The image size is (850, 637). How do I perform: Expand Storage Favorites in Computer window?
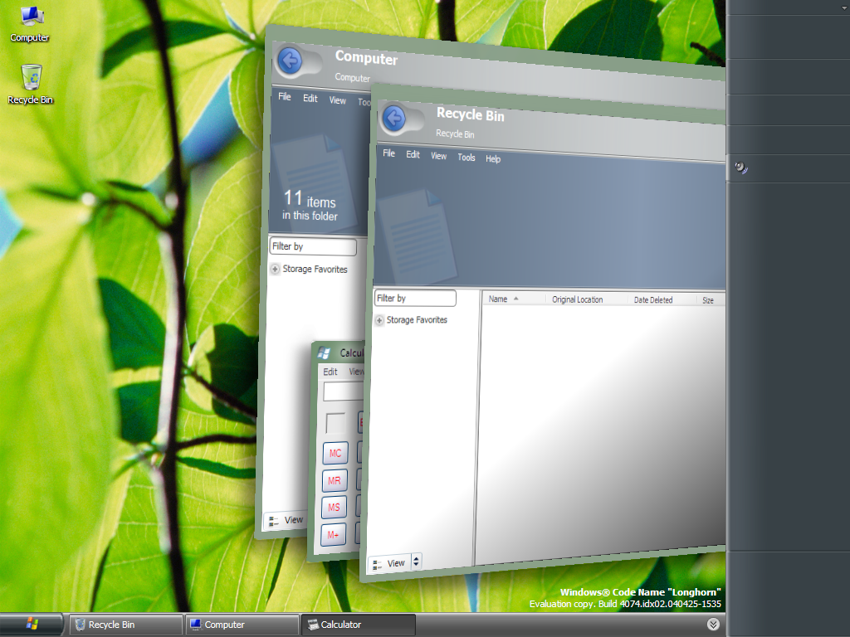coord(275,269)
